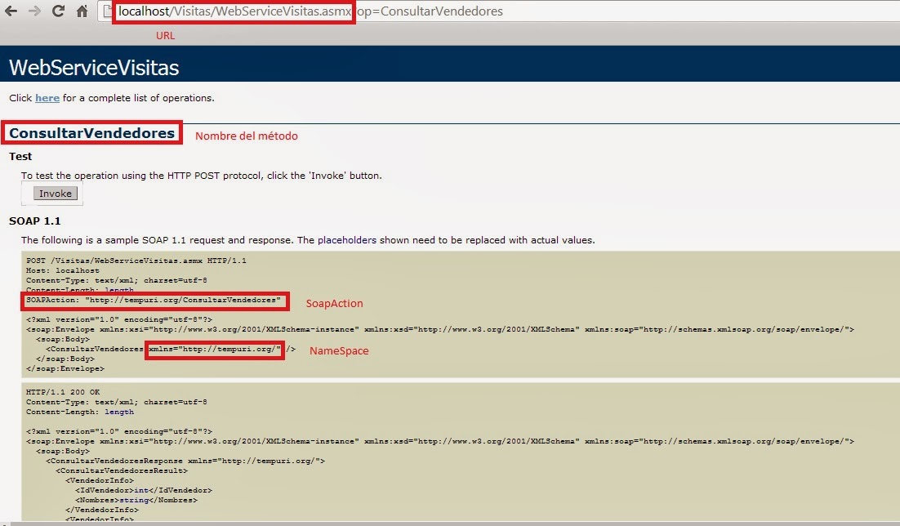The height and width of the screenshot is (526, 900).
Task: Click the forward navigation arrow
Action: [x=34, y=11]
